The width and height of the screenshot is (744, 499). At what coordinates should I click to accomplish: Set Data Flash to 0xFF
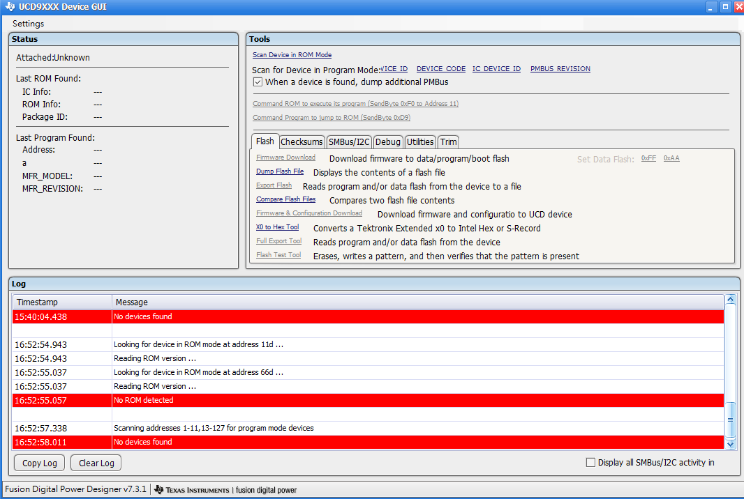pyautogui.click(x=648, y=158)
